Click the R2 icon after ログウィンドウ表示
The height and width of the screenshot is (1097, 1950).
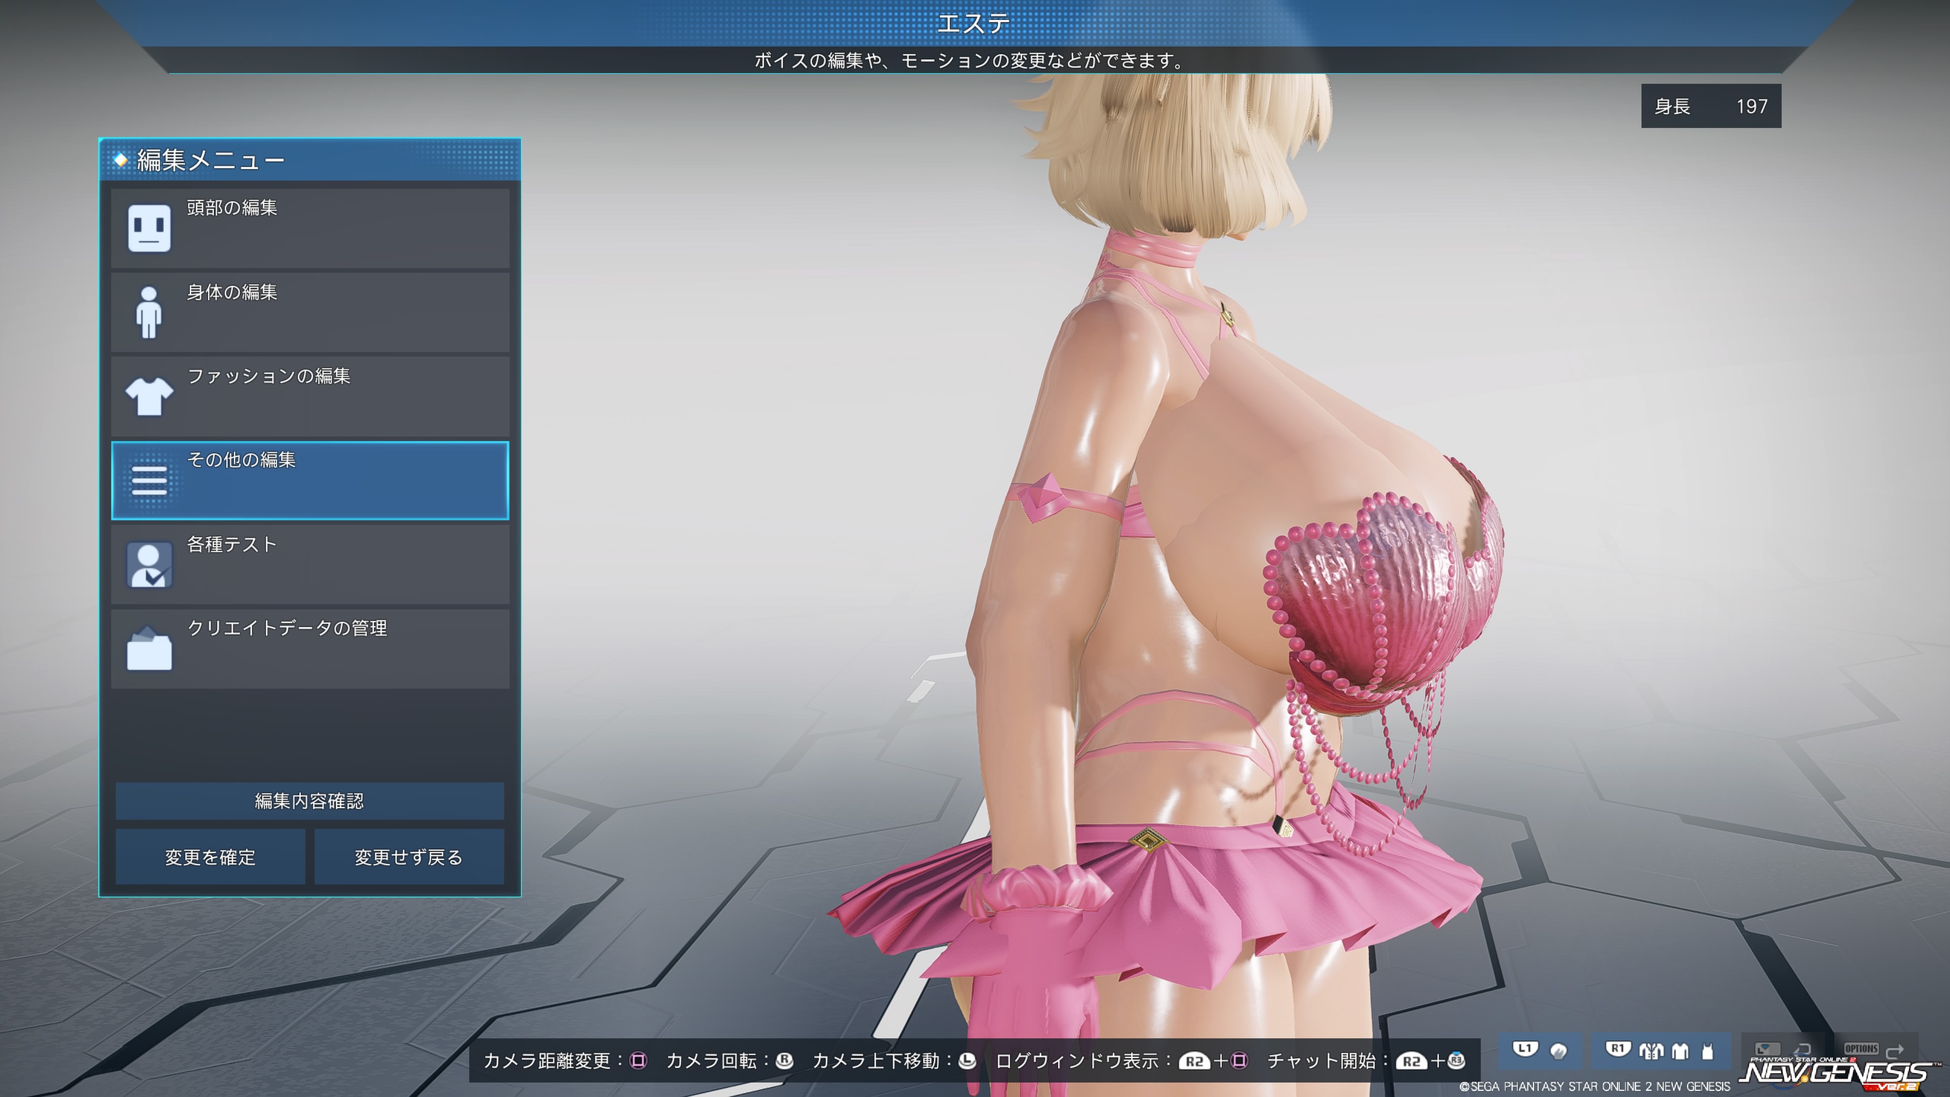[x=1194, y=1061]
